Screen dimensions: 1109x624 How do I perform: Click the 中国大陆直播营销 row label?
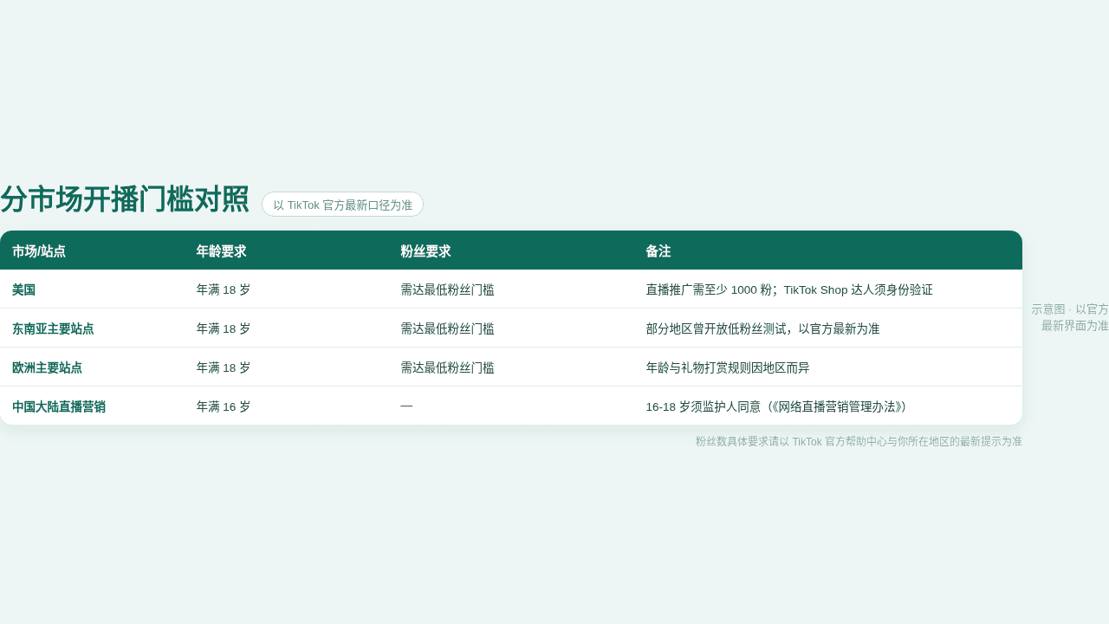(59, 406)
